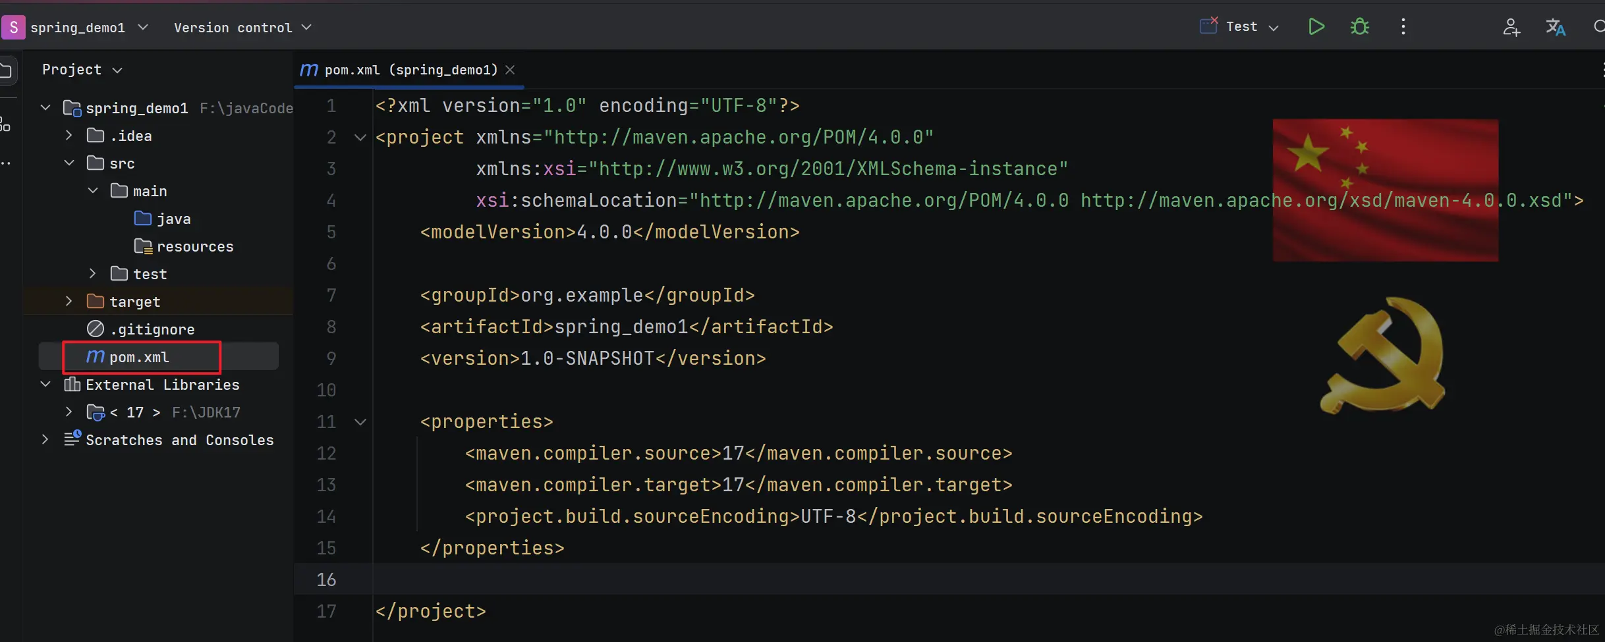Expand the target folder
The image size is (1605, 642).
click(x=69, y=301)
